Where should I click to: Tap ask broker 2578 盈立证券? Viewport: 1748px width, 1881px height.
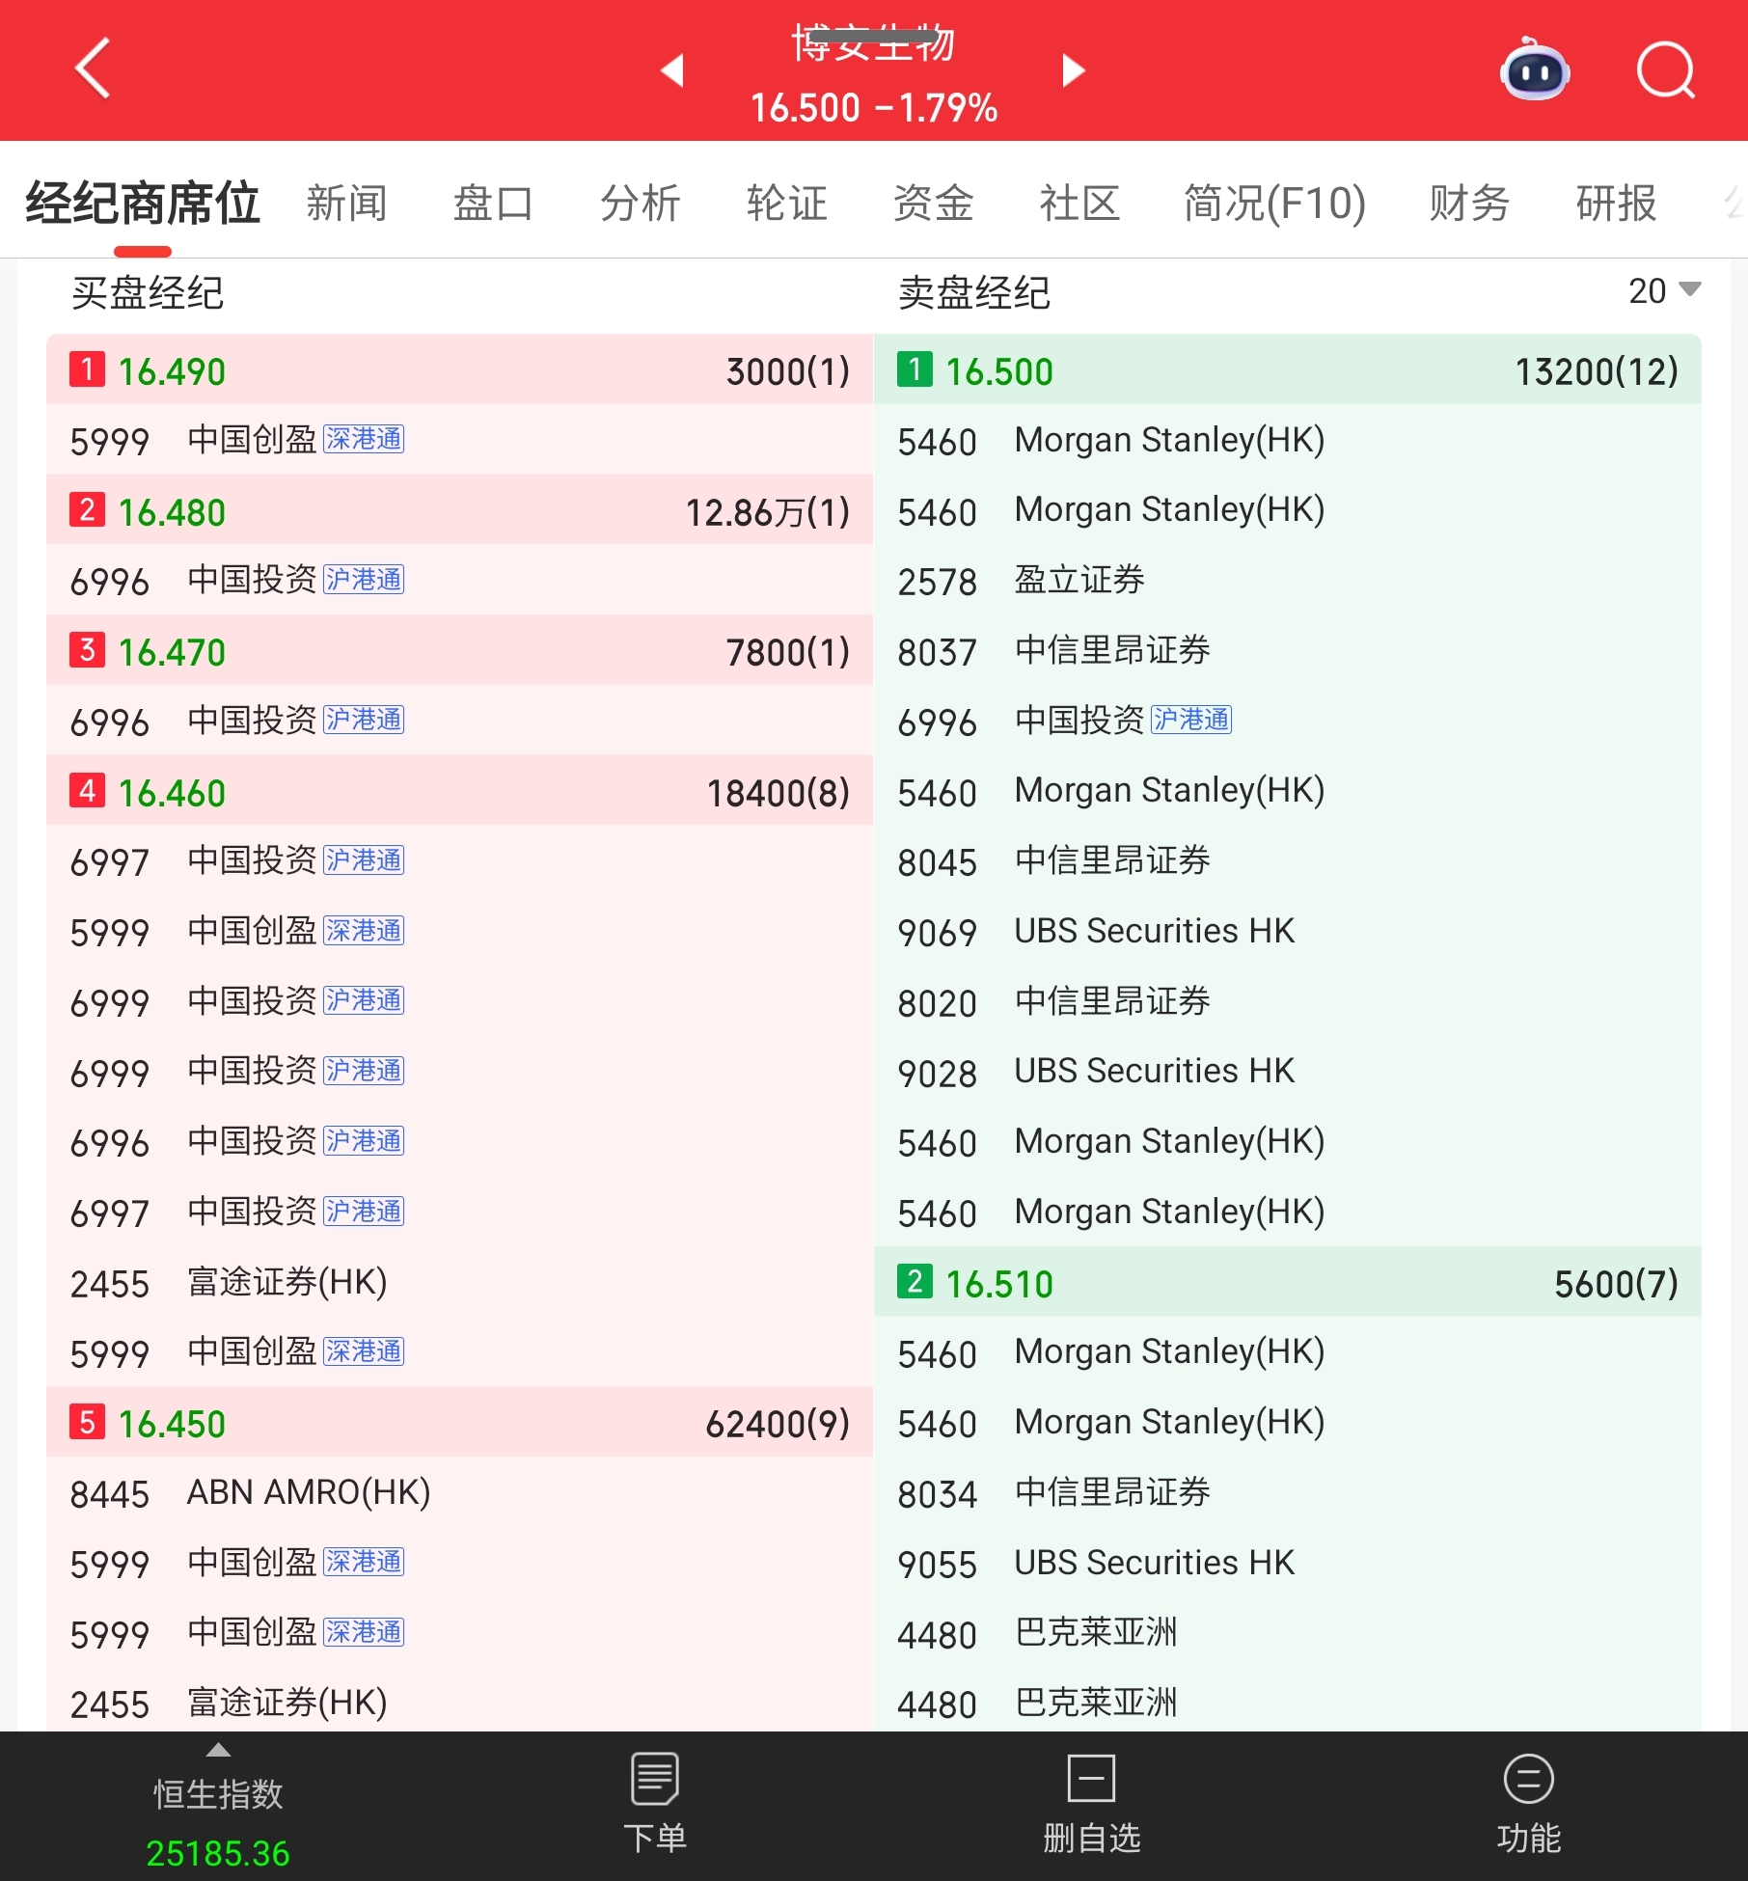1288,581
